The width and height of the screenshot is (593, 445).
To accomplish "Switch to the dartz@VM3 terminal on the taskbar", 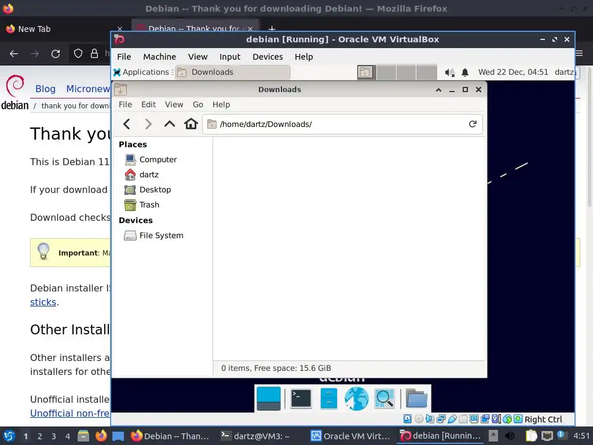I will click(x=255, y=436).
